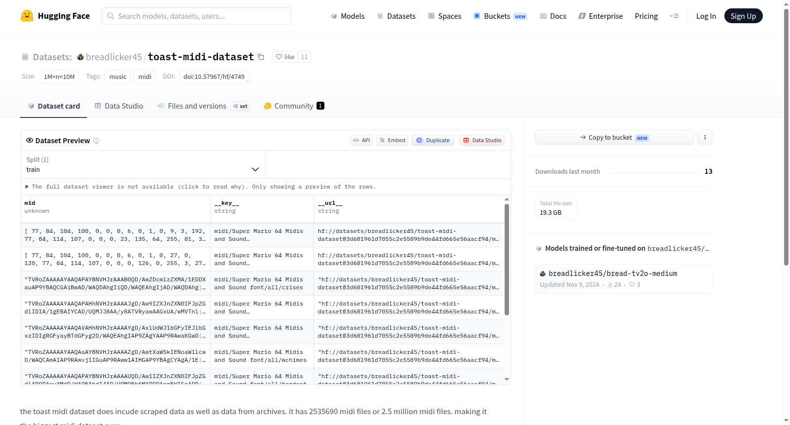Image resolution: width=790 pixels, height=425 pixels.
Task: Click the xet badge on Files tab
Action: (x=240, y=106)
